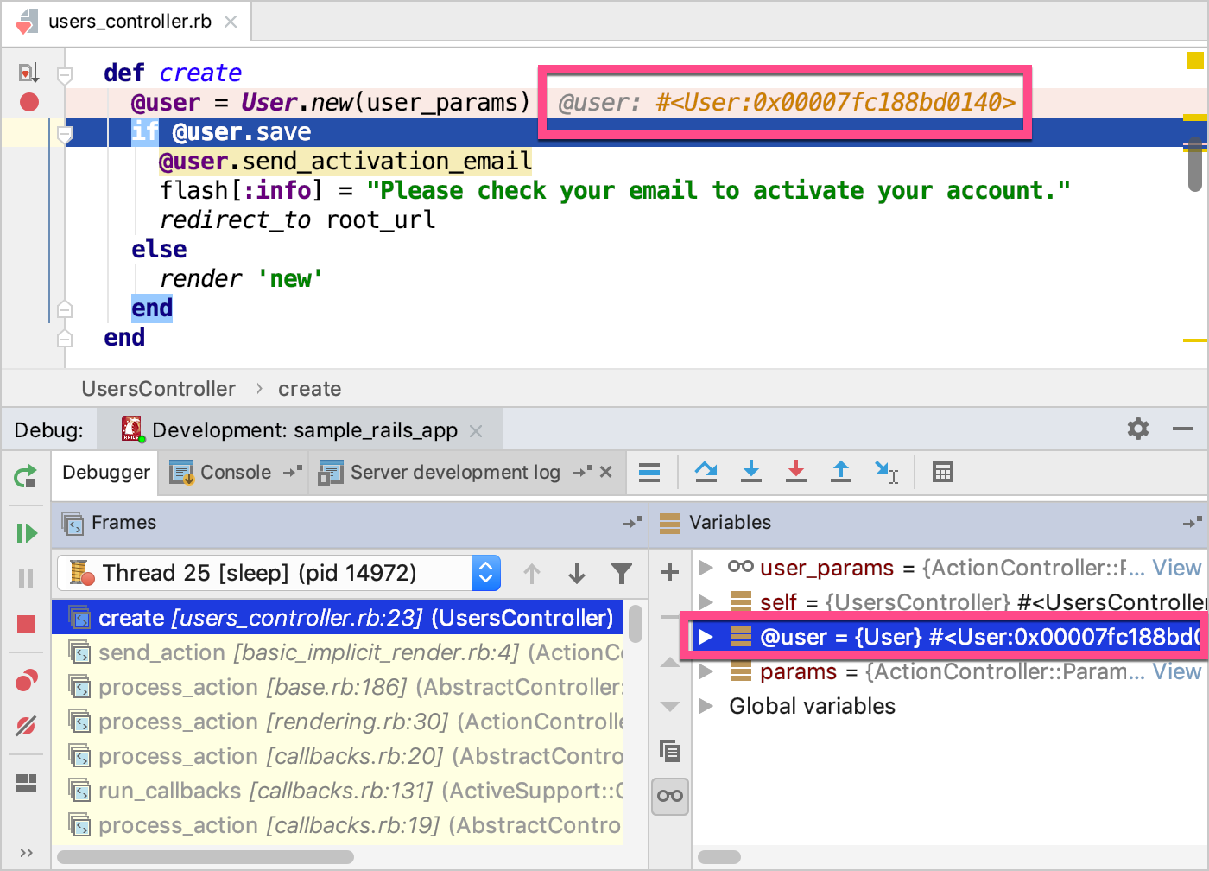This screenshot has width=1209, height=871.
Task: Click the Force Step Into button
Action: coord(796,472)
